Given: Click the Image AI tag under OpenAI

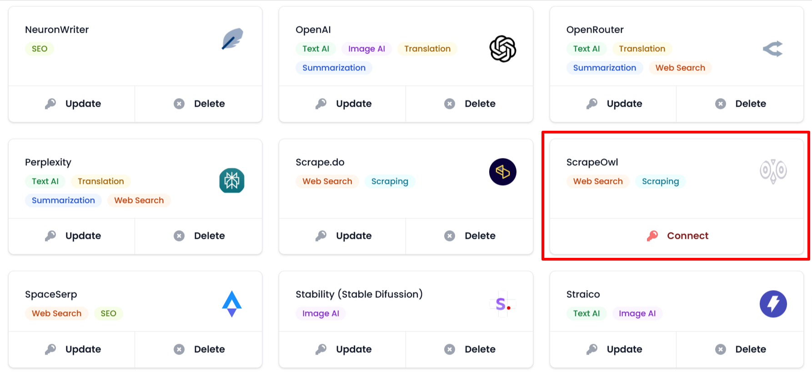Looking at the screenshot, I should pyautogui.click(x=366, y=49).
